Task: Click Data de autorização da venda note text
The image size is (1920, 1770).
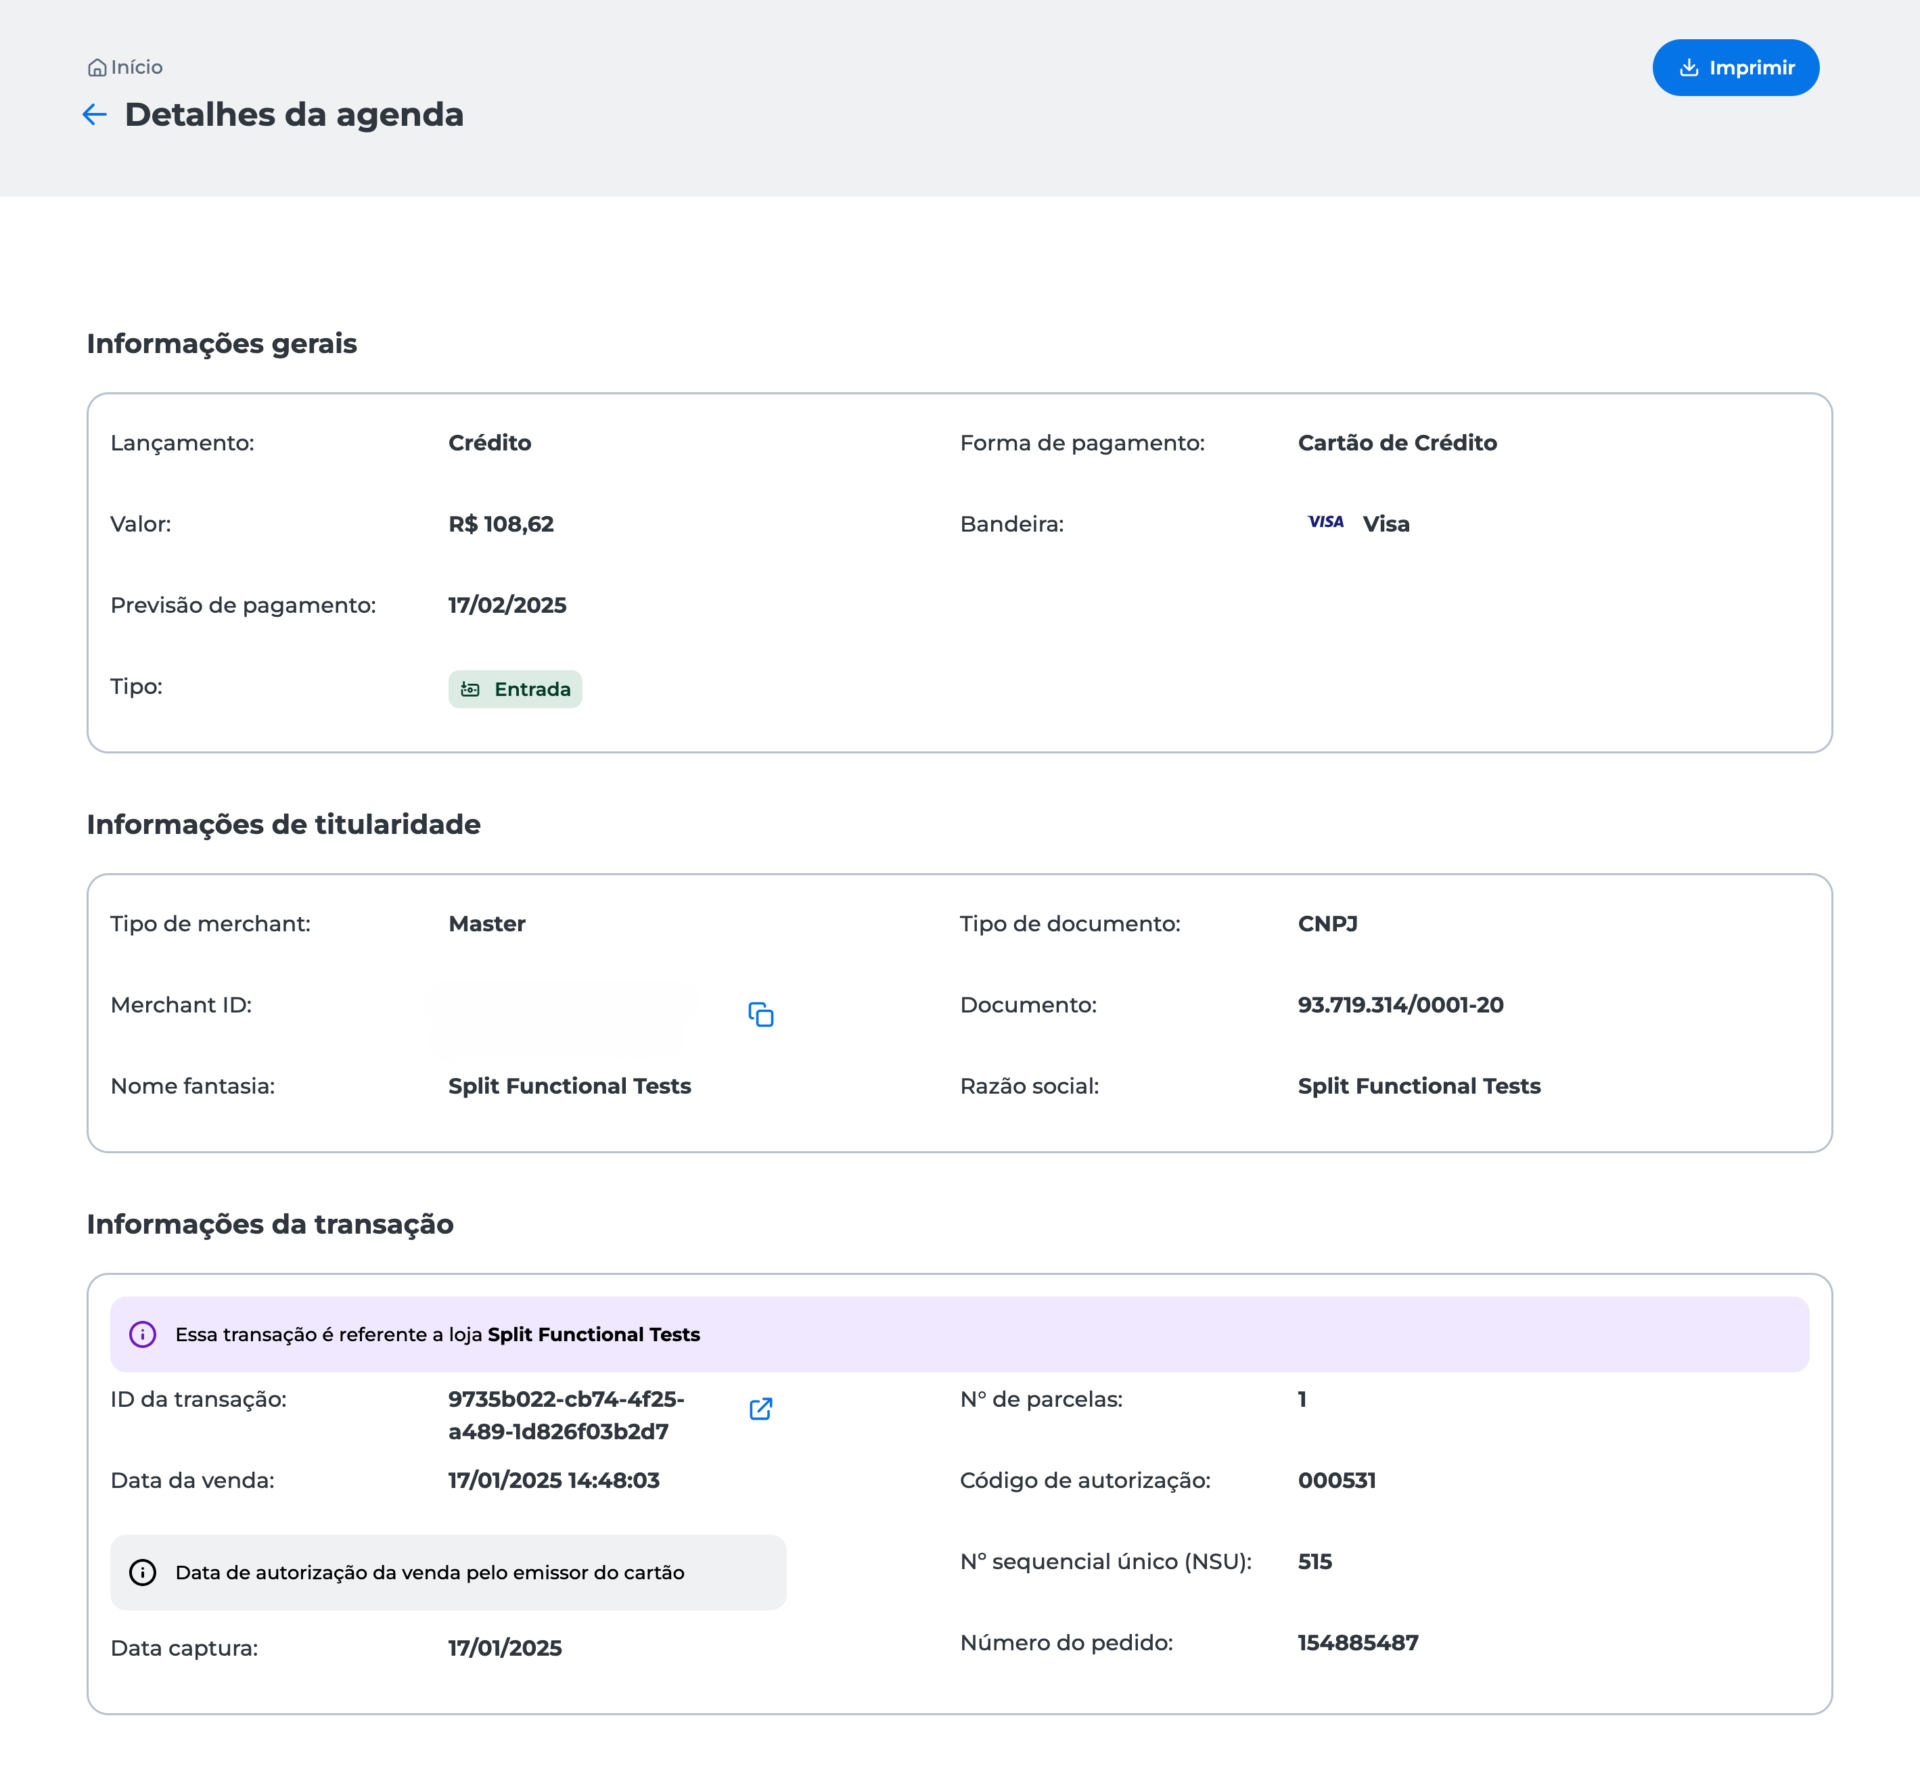Action: pyautogui.click(x=430, y=1573)
